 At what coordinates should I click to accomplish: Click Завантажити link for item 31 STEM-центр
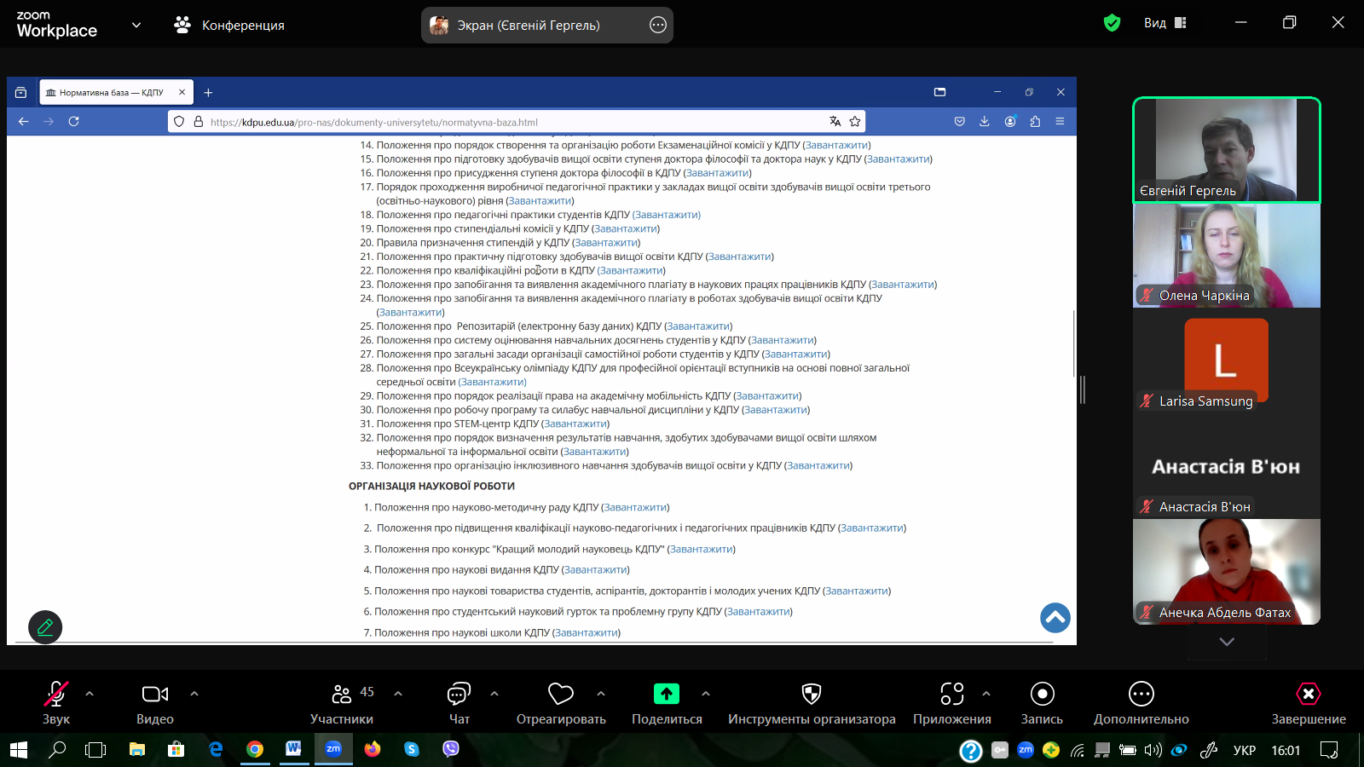[575, 424]
